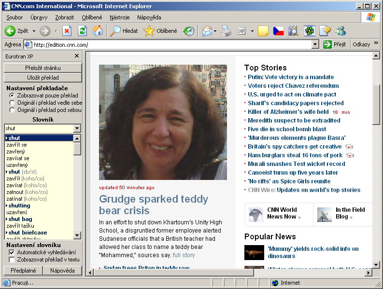Open the Forward button history dropdown arrow

(x=56, y=31)
